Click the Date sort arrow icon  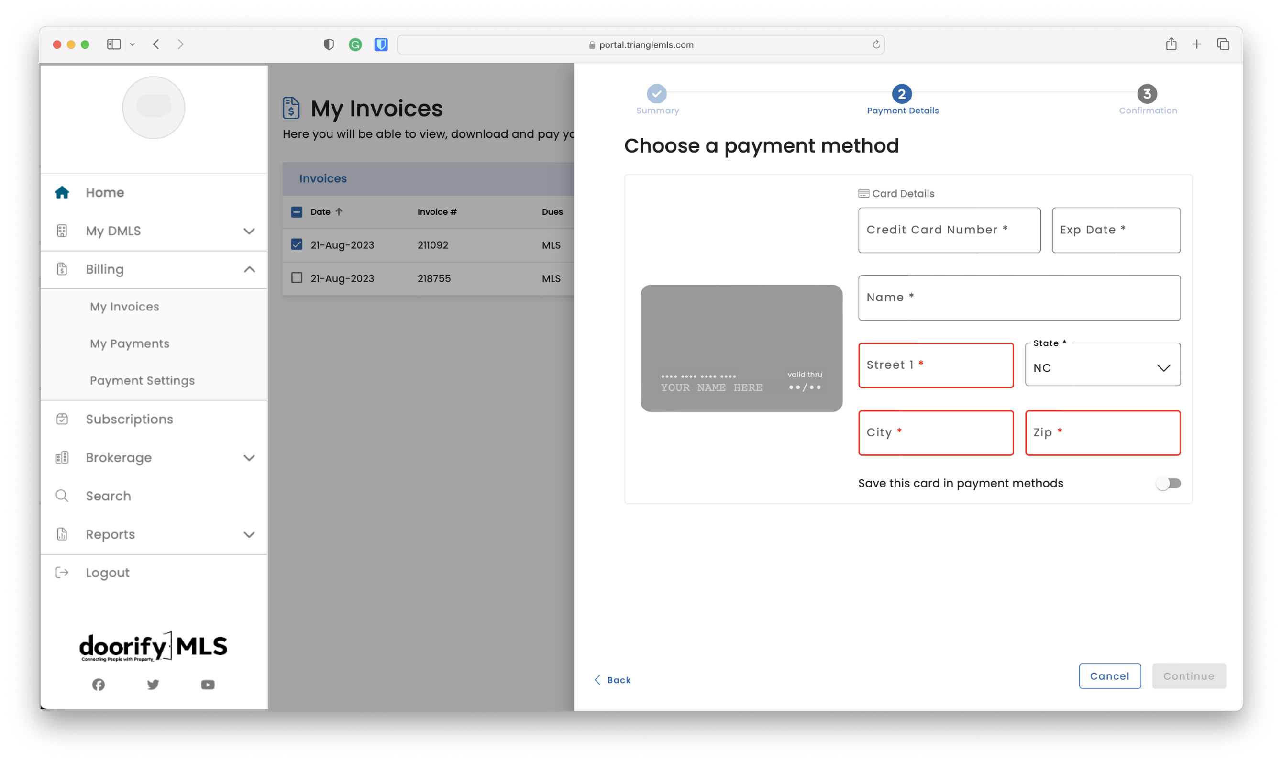coord(339,211)
